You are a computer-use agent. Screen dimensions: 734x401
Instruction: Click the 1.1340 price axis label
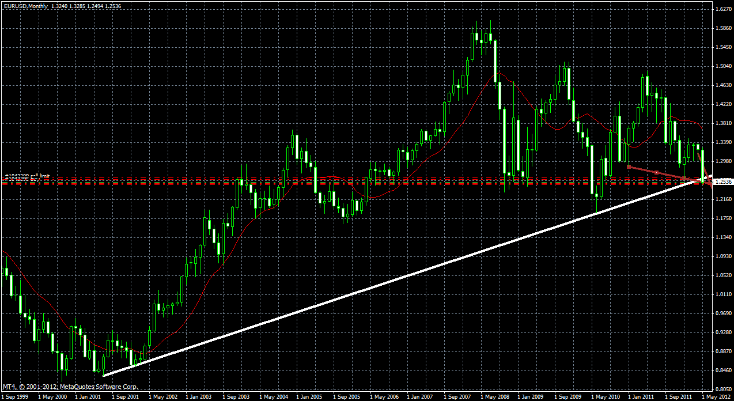[x=724, y=237]
